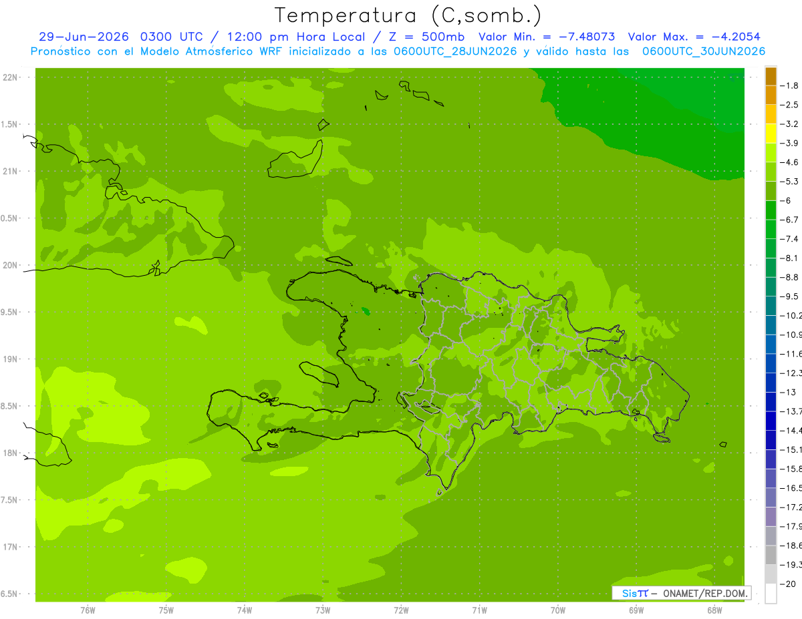802x619 pixels.
Task: Select the '0600UTC_30JUN2026' valid-until timestamp
Action: pyautogui.click(x=704, y=51)
